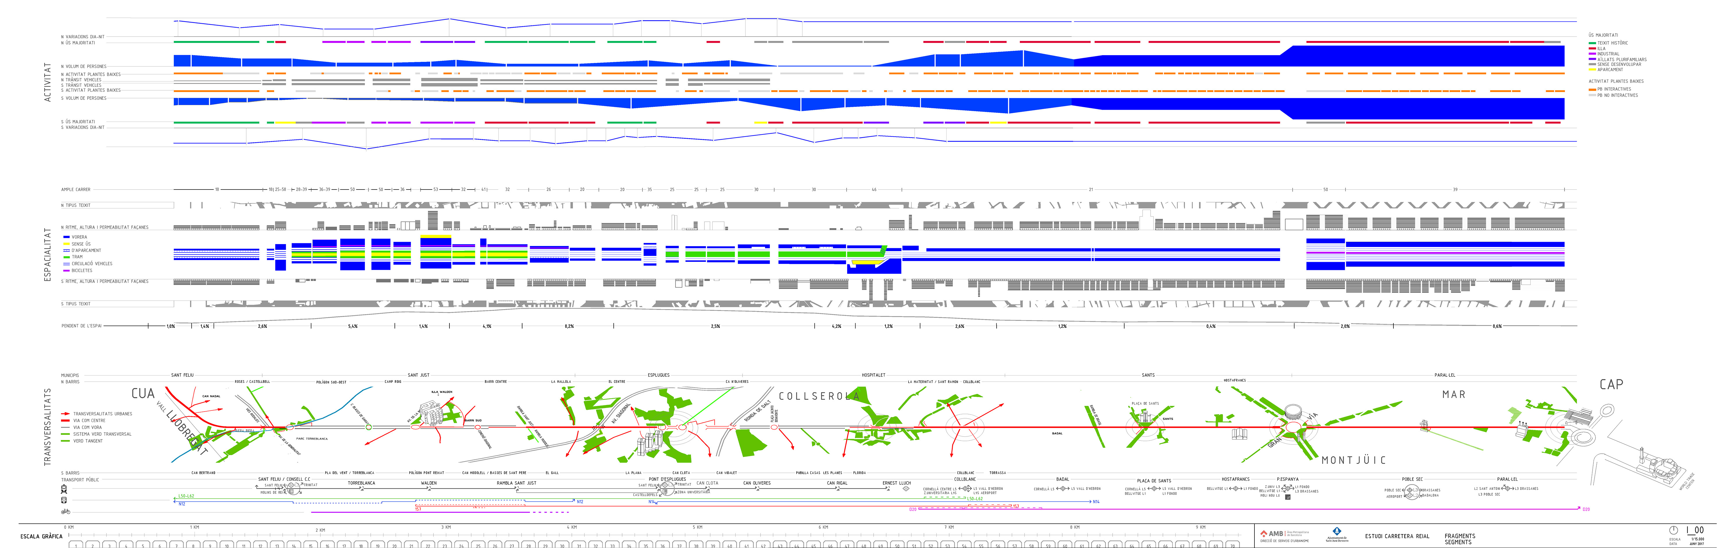The height and width of the screenshot is (548, 1717).
Task: Click the S VOLUM DE PERSONES row label
Action: pos(84,99)
